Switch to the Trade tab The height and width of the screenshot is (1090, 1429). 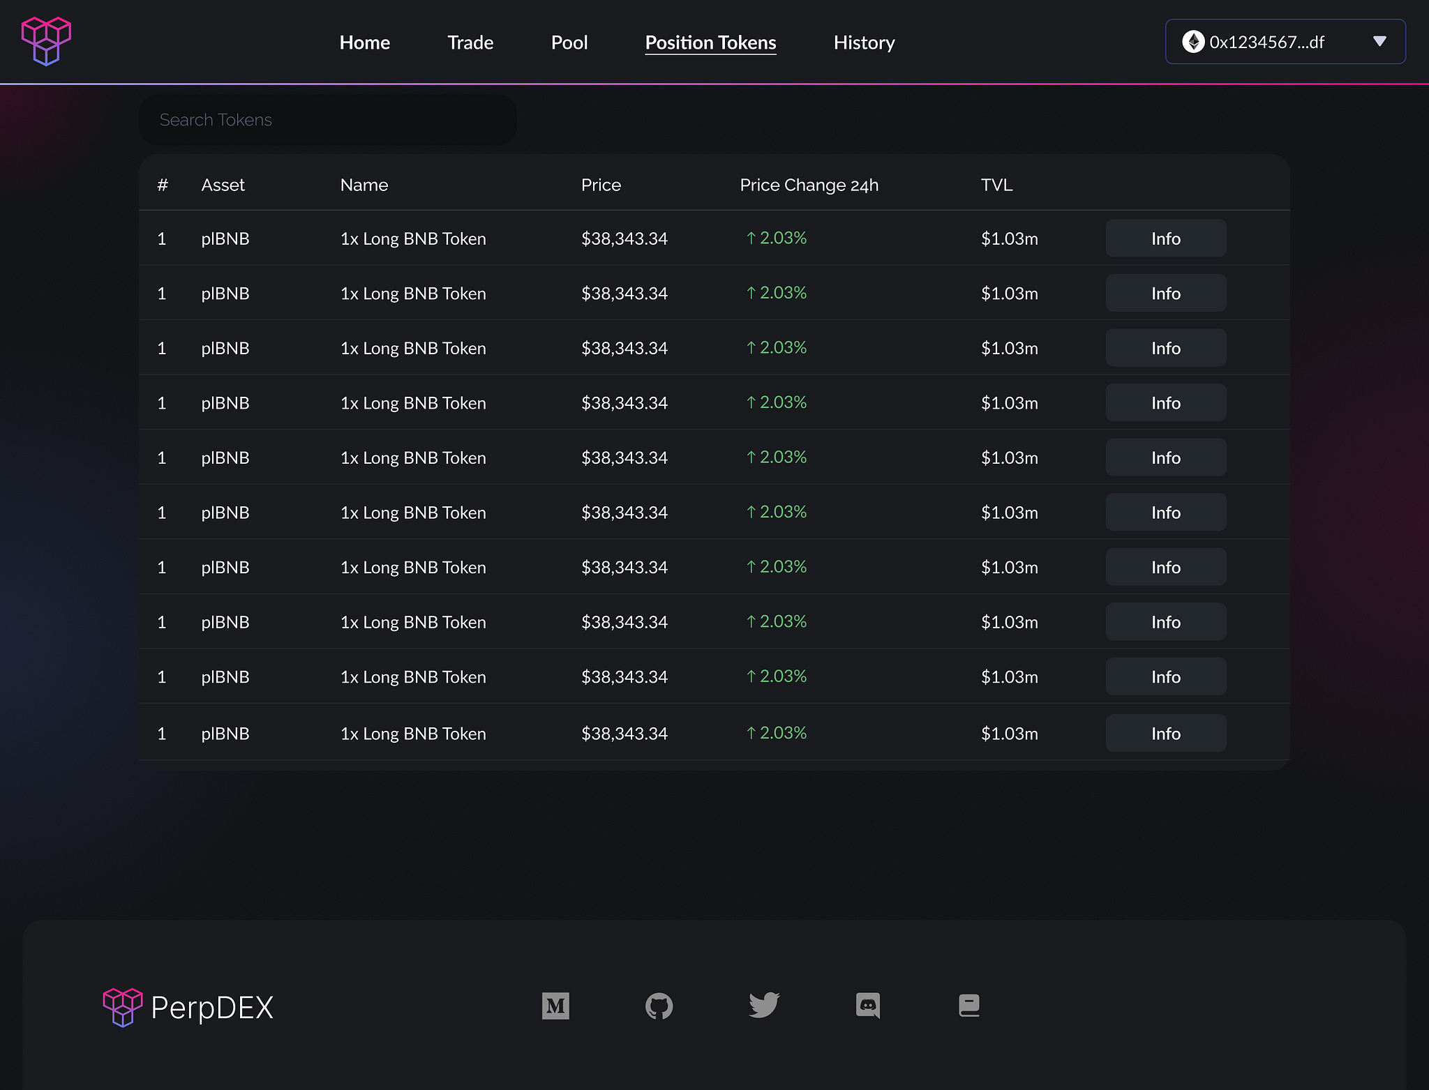click(470, 43)
